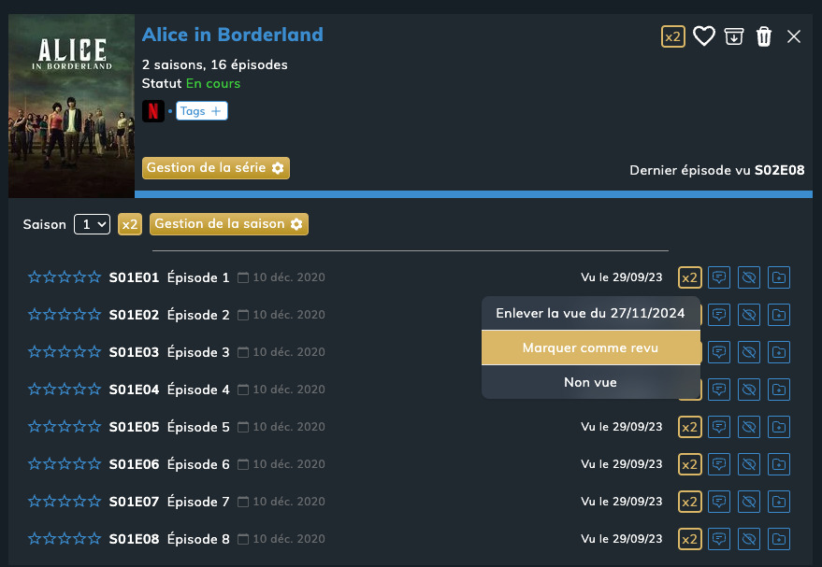Toggle the hidden-eye icon for S01E01
822x567 pixels.
tap(748, 277)
